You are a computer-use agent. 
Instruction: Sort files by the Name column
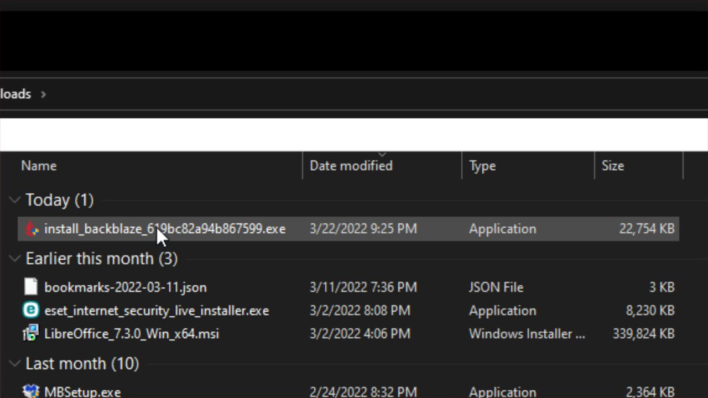coord(39,165)
